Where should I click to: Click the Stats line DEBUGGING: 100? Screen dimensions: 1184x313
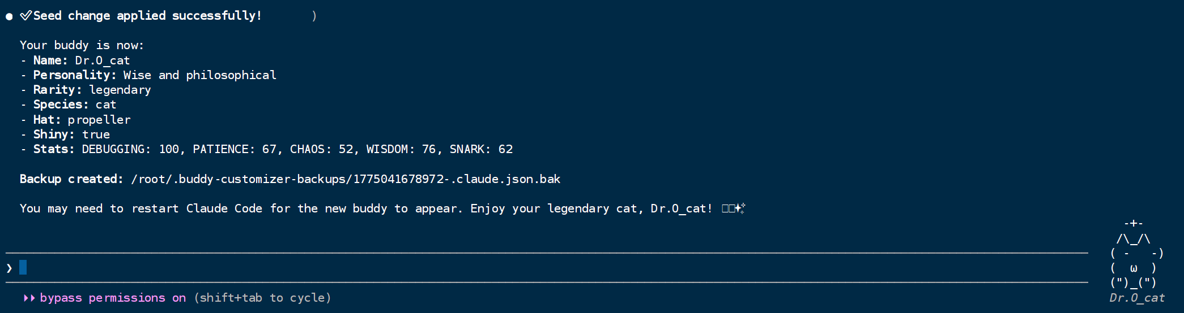(x=130, y=149)
